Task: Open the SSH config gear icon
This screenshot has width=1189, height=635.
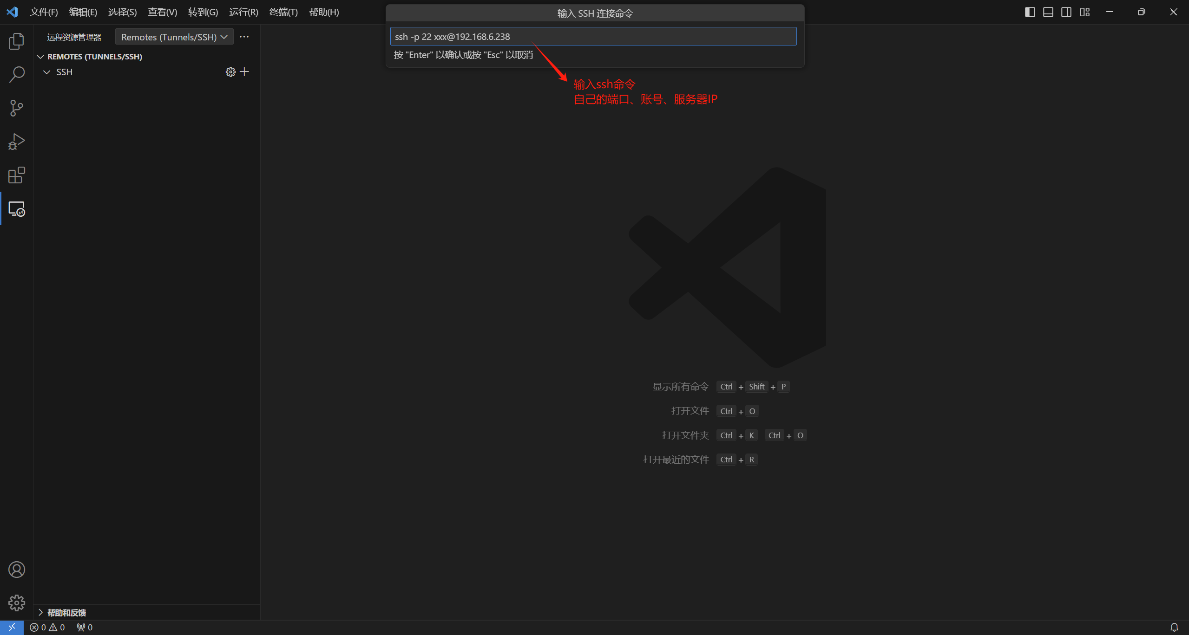Action: [x=230, y=72]
